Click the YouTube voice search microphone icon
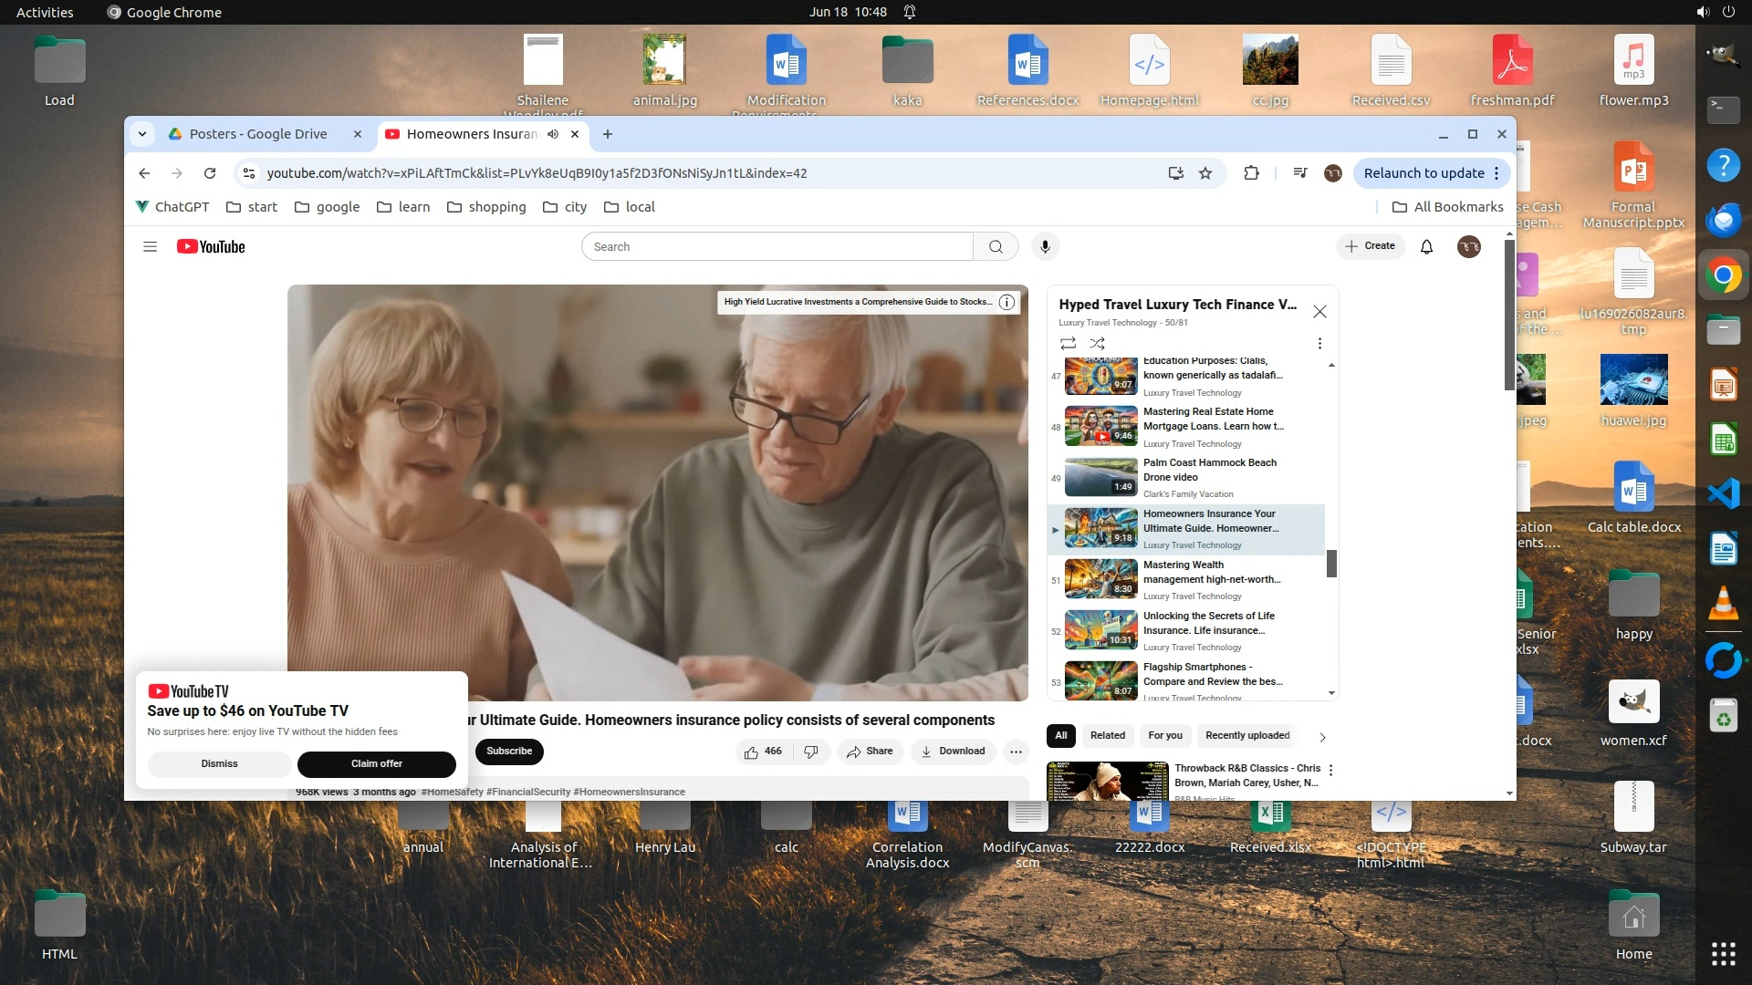This screenshot has width=1752, height=985. [x=1045, y=246]
